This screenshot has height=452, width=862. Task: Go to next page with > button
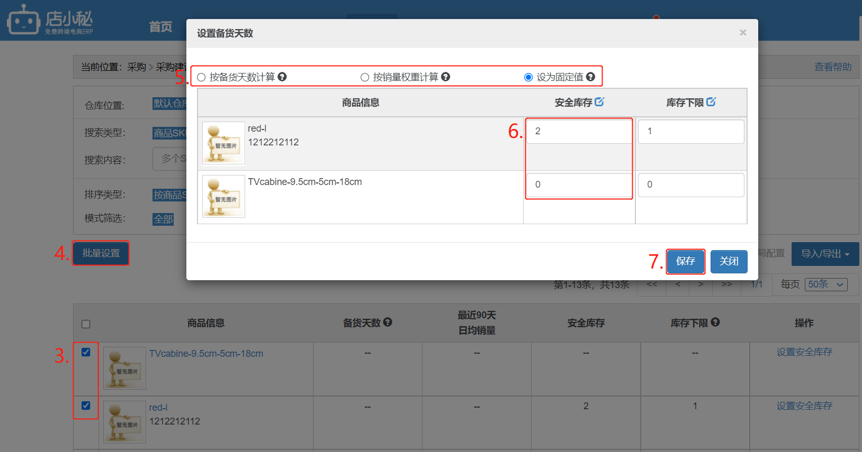[x=701, y=284]
